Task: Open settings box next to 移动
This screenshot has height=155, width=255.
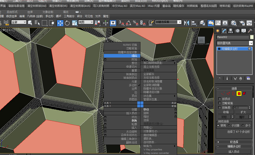Action: (176, 110)
